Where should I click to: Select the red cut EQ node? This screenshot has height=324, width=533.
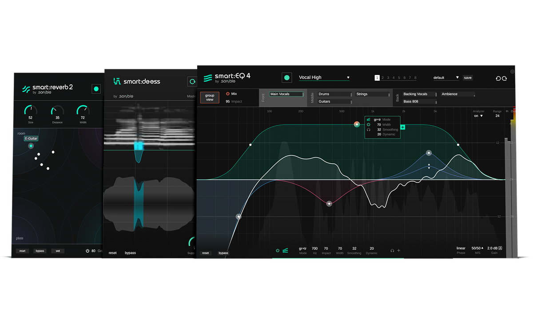point(329,204)
